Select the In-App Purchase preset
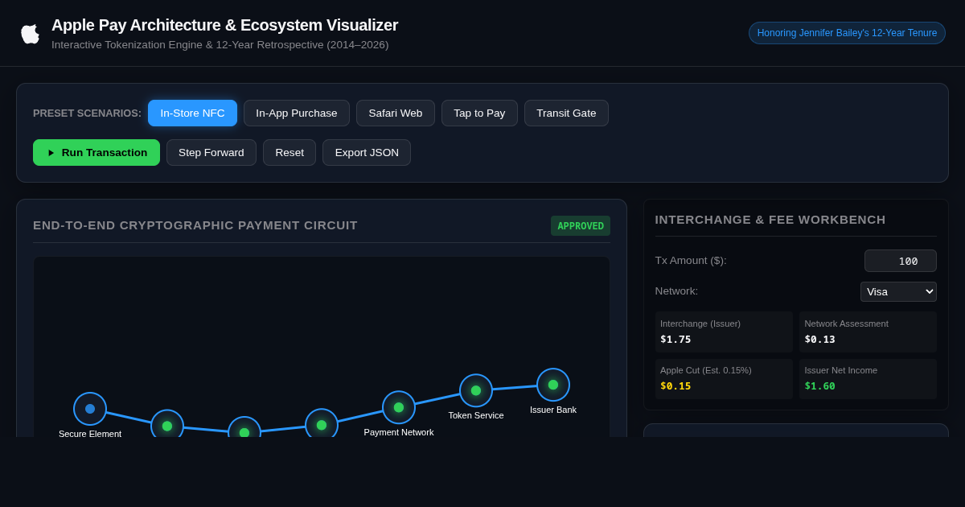Image resolution: width=965 pixels, height=507 pixels. click(x=297, y=113)
